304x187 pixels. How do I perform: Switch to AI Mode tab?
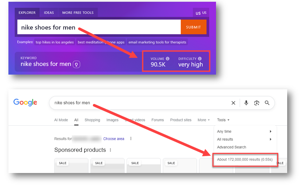tap(61, 120)
